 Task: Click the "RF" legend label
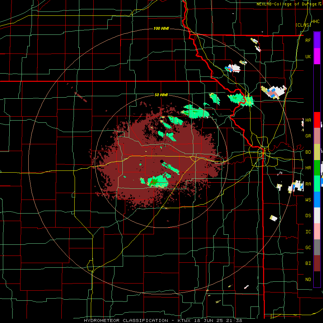(308, 40)
